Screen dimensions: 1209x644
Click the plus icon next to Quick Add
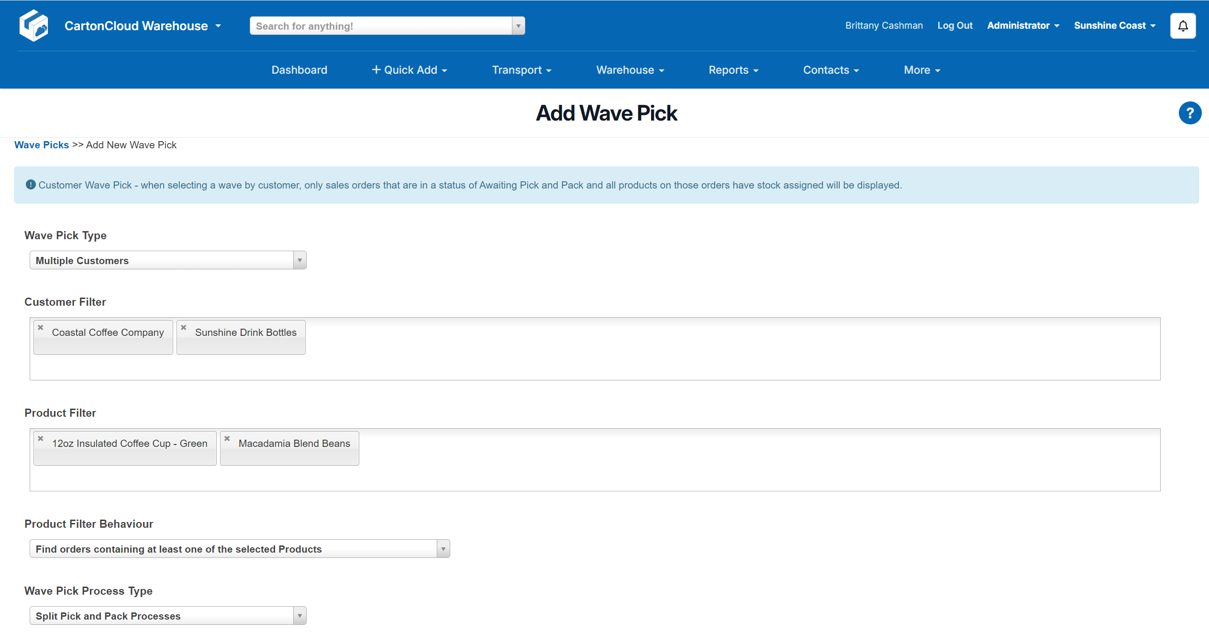coord(376,69)
